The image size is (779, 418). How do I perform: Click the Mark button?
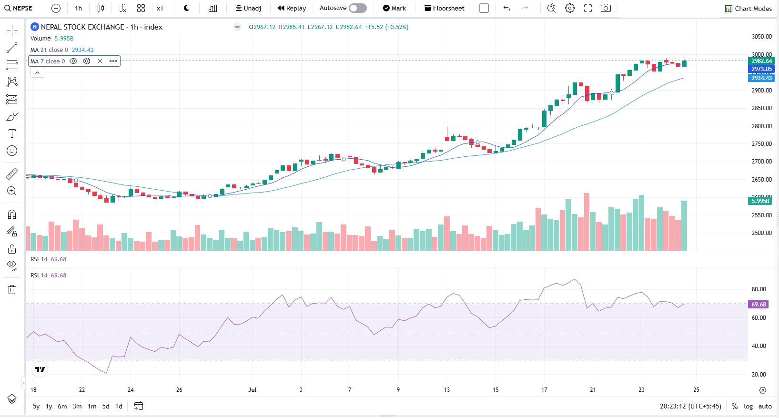coord(395,8)
